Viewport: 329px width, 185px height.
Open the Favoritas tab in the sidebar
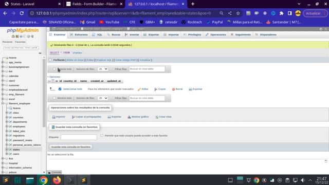(21, 42)
